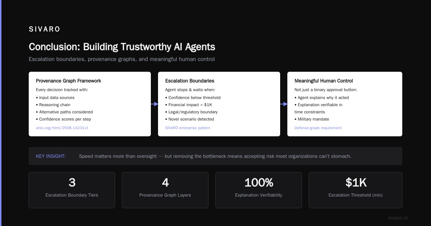Click the KEY INSIGHT label
The image size is (431, 226).
tap(51, 156)
